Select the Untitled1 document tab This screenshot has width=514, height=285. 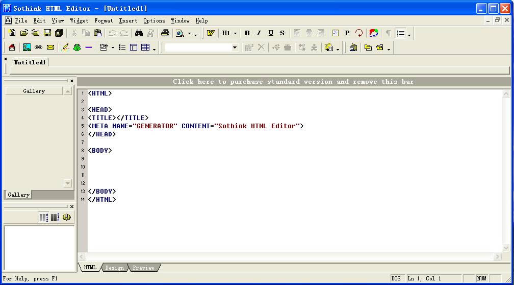click(x=30, y=62)
